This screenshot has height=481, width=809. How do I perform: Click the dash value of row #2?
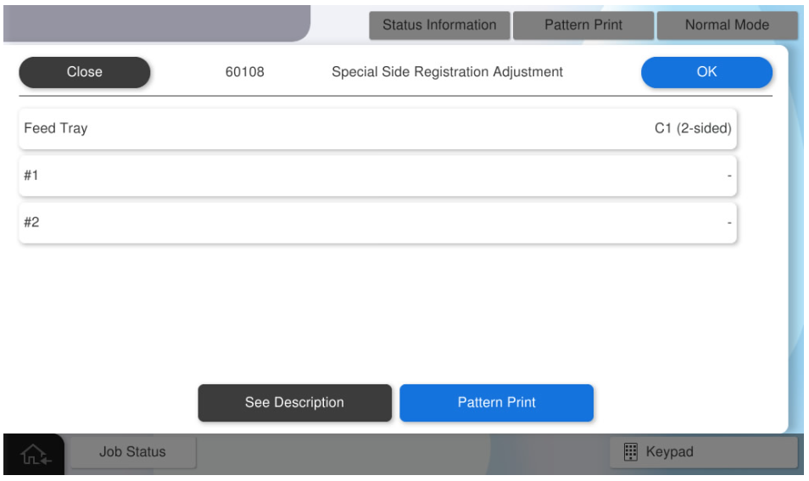click(728, 224)
